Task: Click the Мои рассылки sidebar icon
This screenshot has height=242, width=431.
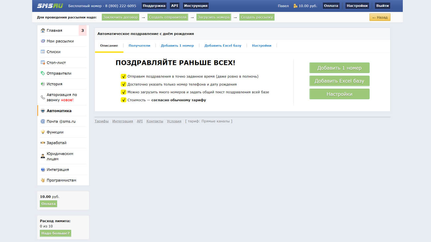Action: (43, 41)
